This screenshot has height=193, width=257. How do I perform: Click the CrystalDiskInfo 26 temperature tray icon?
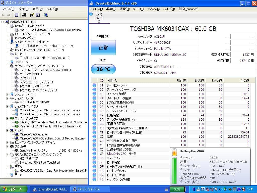(203, 189)
